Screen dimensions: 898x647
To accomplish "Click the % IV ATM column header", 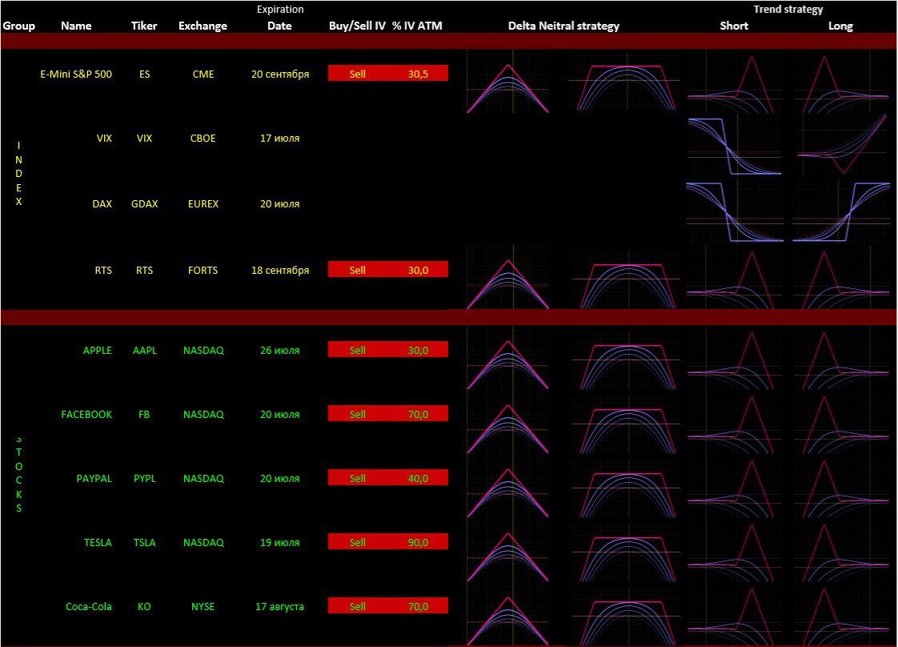I will click(x=417, y=26).
